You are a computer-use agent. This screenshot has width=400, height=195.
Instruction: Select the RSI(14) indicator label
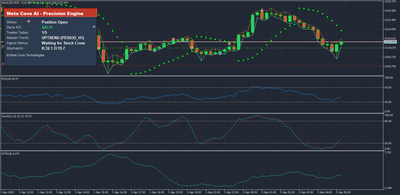[10, 79]
